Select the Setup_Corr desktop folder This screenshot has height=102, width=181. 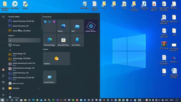coord(174,18)
